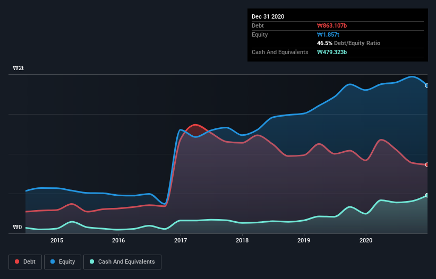Click Cash And Equivalents label in tooltip

[x=280, y=52]
